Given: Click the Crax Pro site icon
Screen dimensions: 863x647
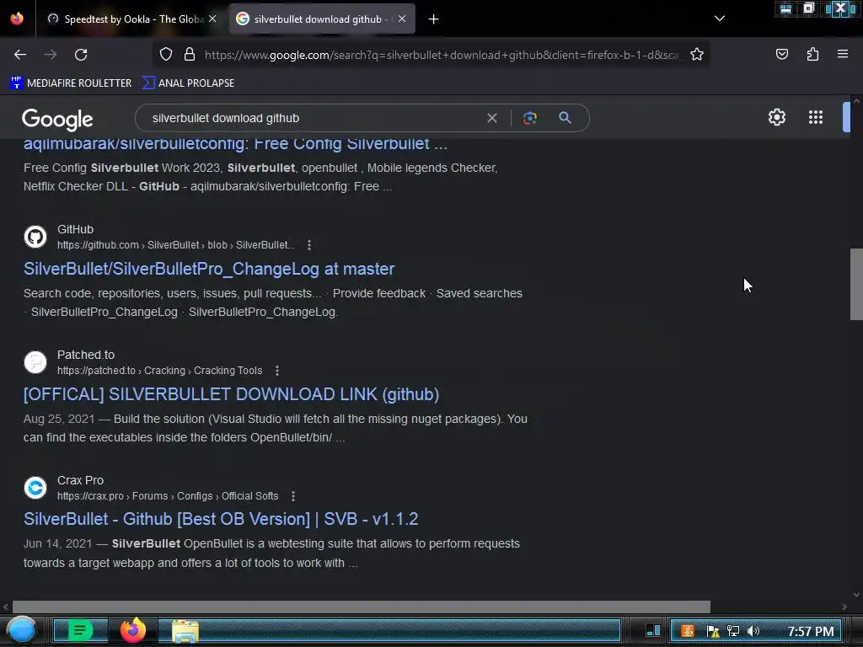Looking at the screenshot, I should [35, 488].
